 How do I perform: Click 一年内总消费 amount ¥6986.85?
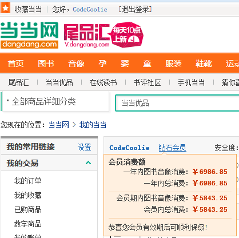pos(210,183)
